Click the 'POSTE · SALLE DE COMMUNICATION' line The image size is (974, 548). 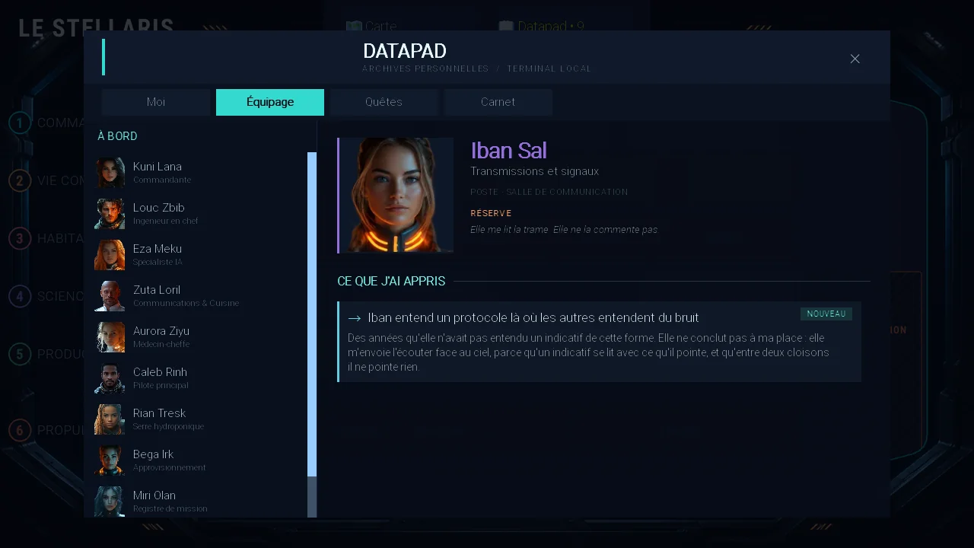[549, 192]
